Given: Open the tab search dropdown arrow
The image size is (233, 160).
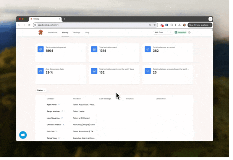Looking at the screenshot, I should 210,19.
